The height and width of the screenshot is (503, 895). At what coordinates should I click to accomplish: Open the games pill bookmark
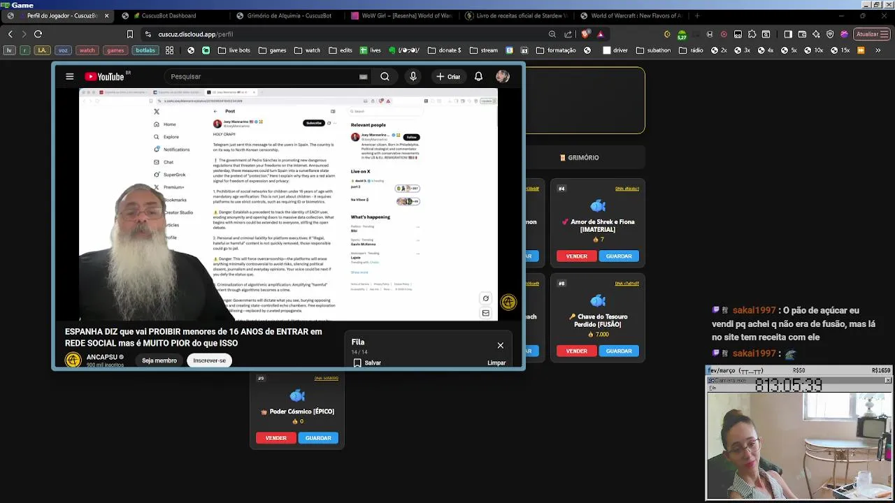click(115, 50)
